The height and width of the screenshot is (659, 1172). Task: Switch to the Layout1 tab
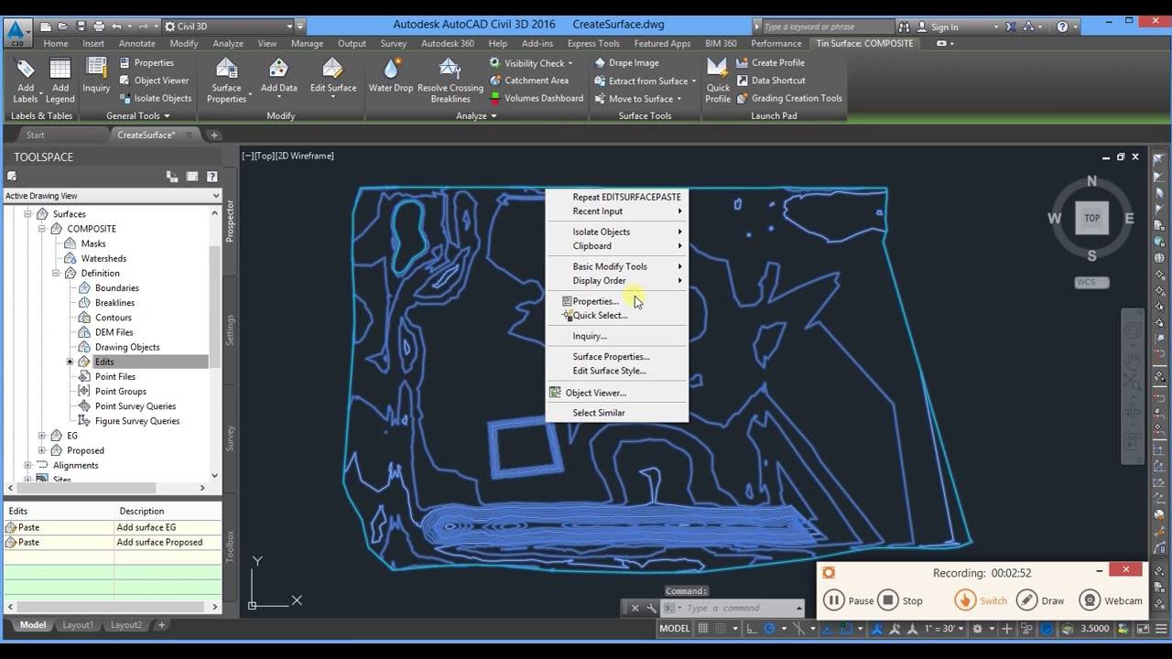pyautogui.click(x=78, y=625)
